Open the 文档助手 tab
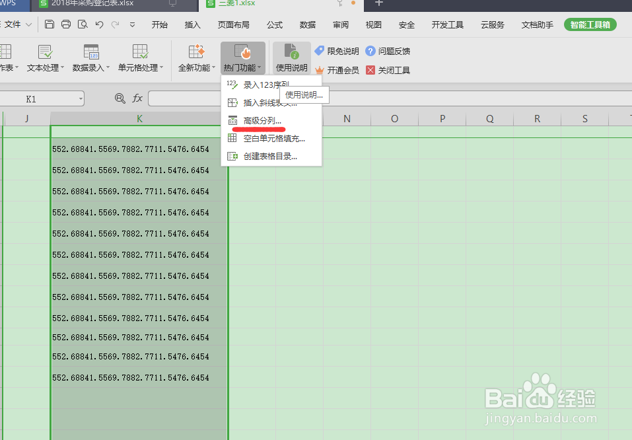The image size is (632, 440). [x=538, y=24]
